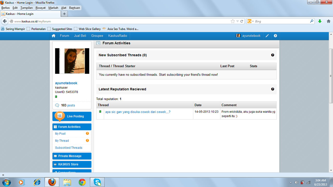Click date text 14-05-2013 10:23
The width and height of the screenshot is (333, 187).
pos(207,112)
